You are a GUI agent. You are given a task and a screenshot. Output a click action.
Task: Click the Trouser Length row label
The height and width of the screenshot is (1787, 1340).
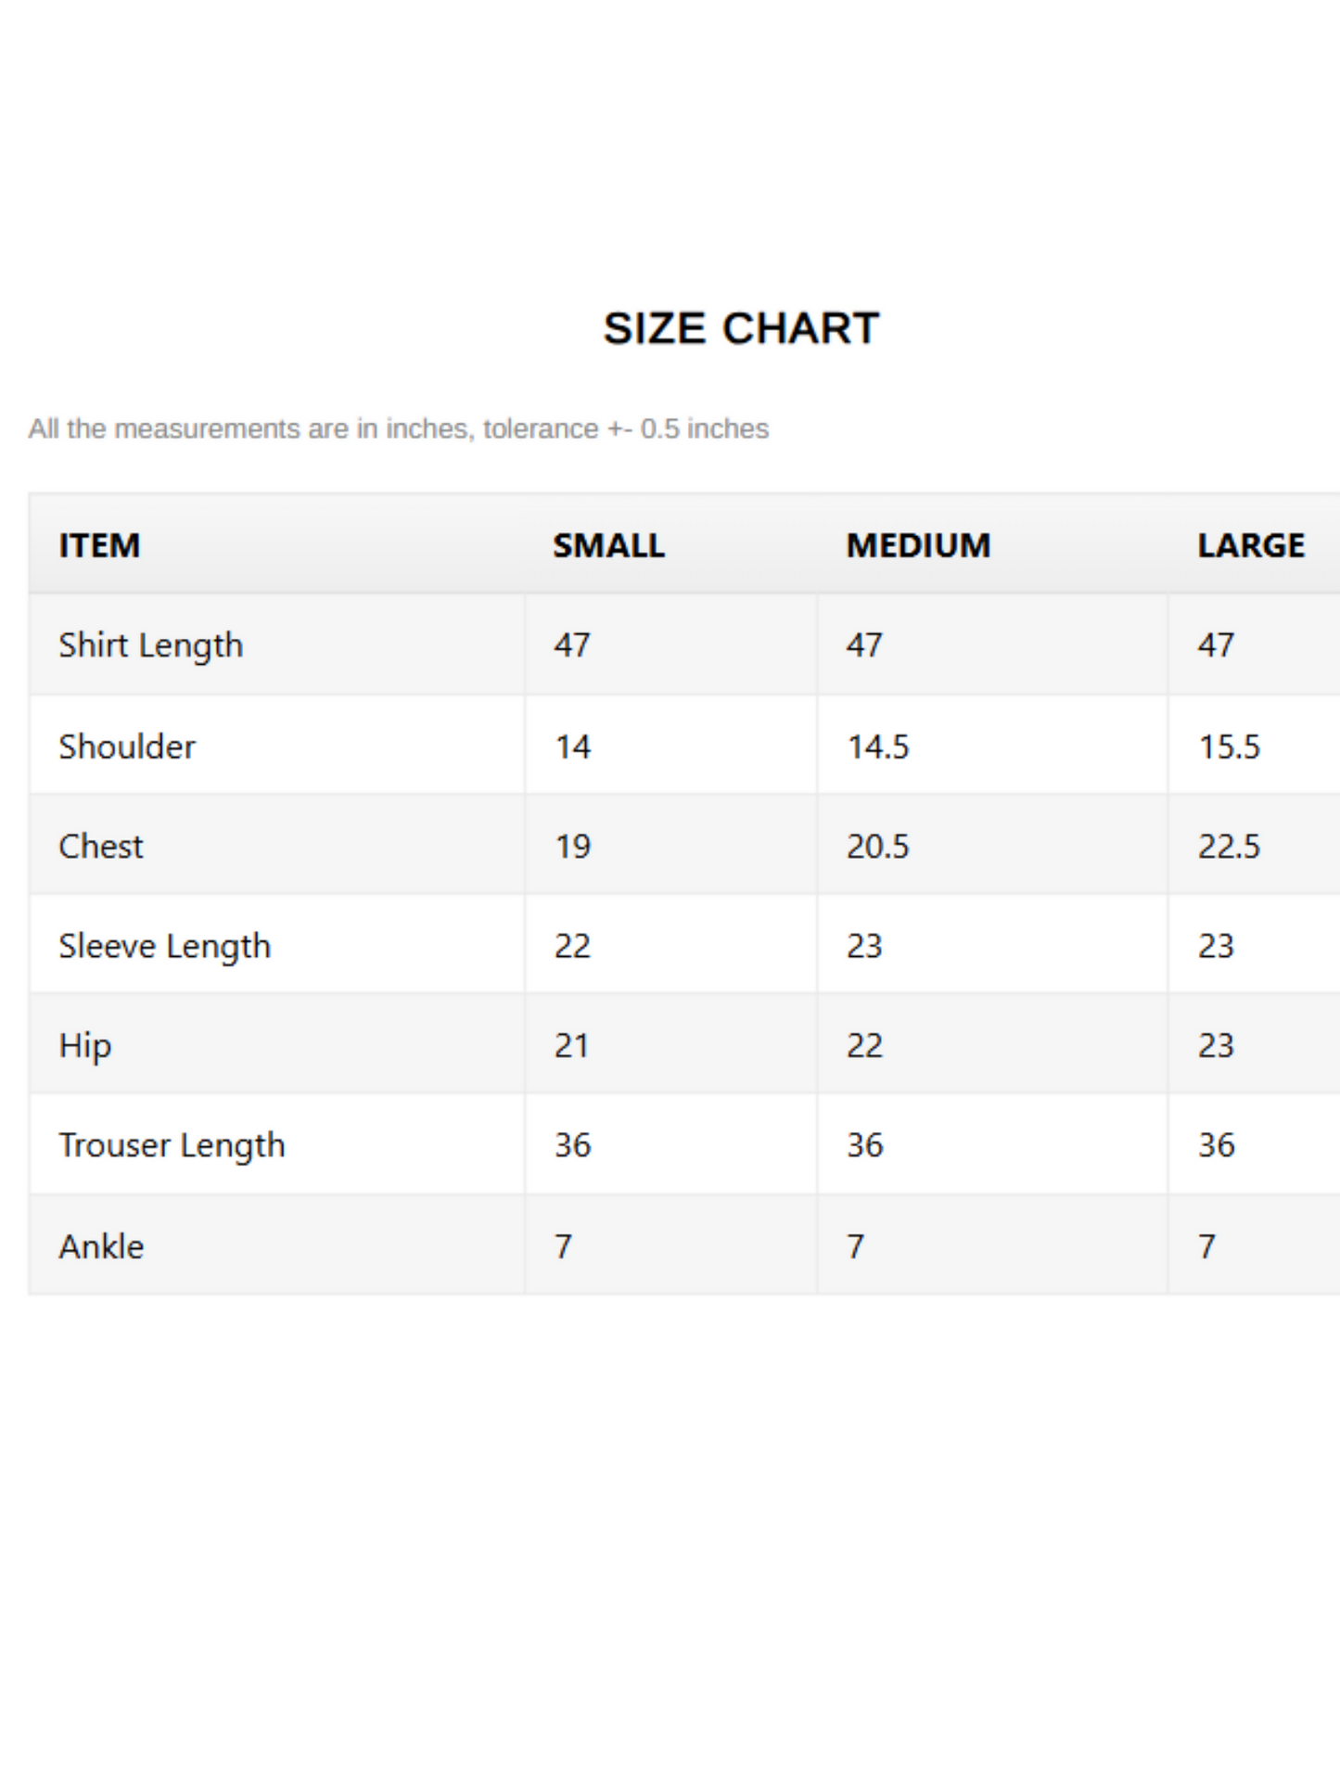tap(172, 1146)
